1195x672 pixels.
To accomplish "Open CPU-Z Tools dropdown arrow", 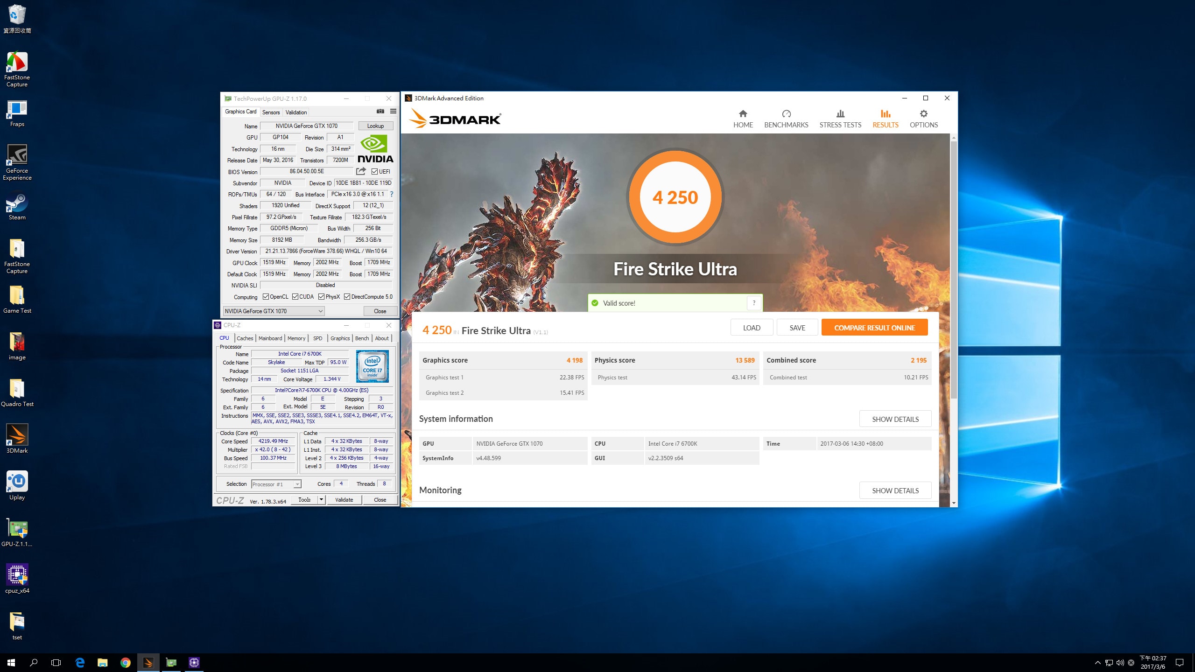I will tap(321, 500).
